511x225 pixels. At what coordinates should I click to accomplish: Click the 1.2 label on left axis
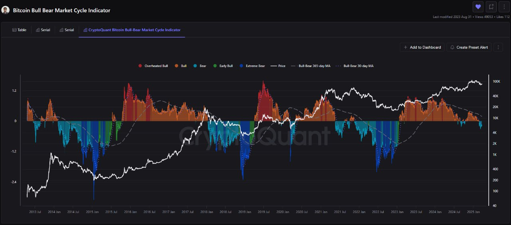click(x=14, y=91)
